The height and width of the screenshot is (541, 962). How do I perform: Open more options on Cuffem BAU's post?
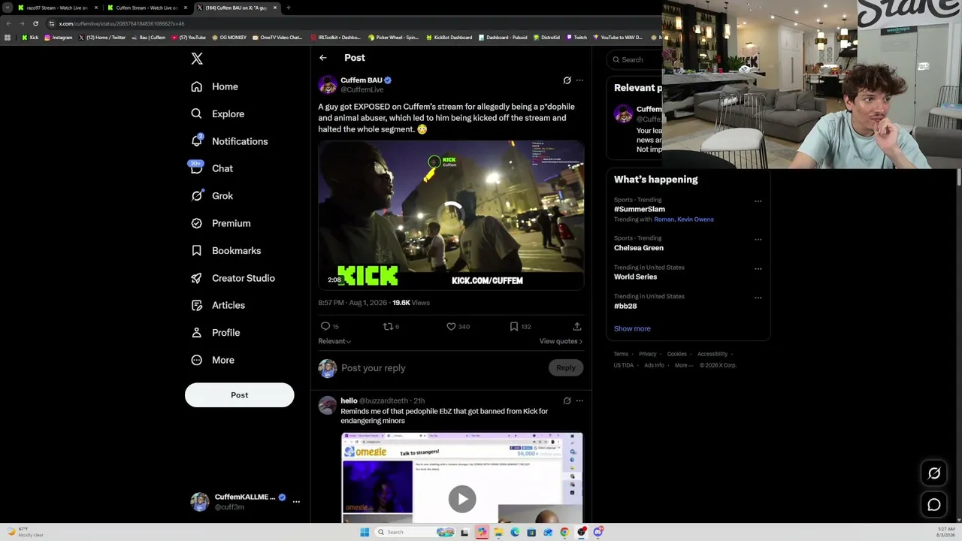tap(579, 80)
